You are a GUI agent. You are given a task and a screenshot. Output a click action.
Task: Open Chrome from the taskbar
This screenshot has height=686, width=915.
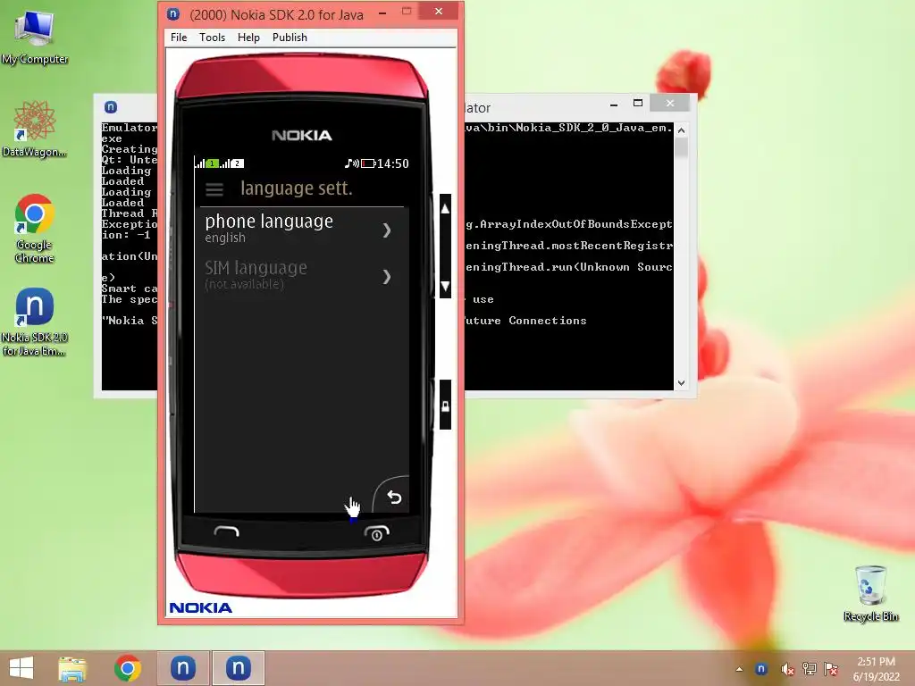coord(128,668)
